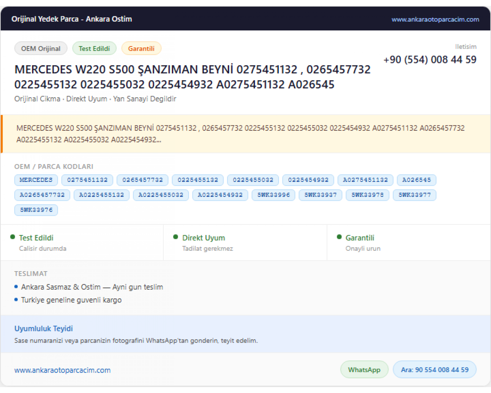This screenshot has height=393, width=491.
Task: Click the green dot beside Direkt Uyum
Action: coord(175,237)
